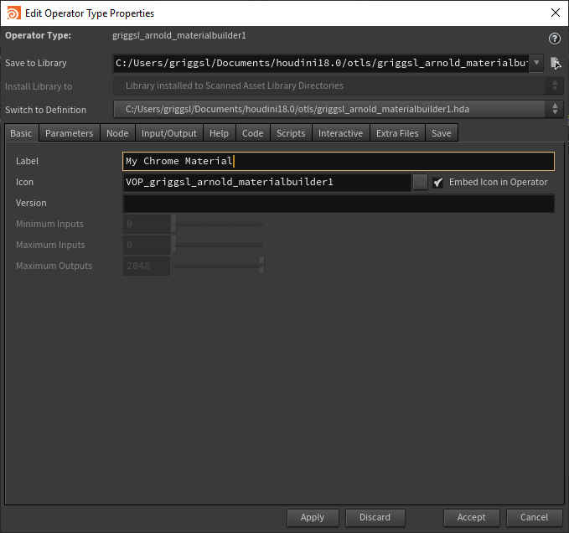Focus the Label text field

pyautogui.click(x=339, y=161)
